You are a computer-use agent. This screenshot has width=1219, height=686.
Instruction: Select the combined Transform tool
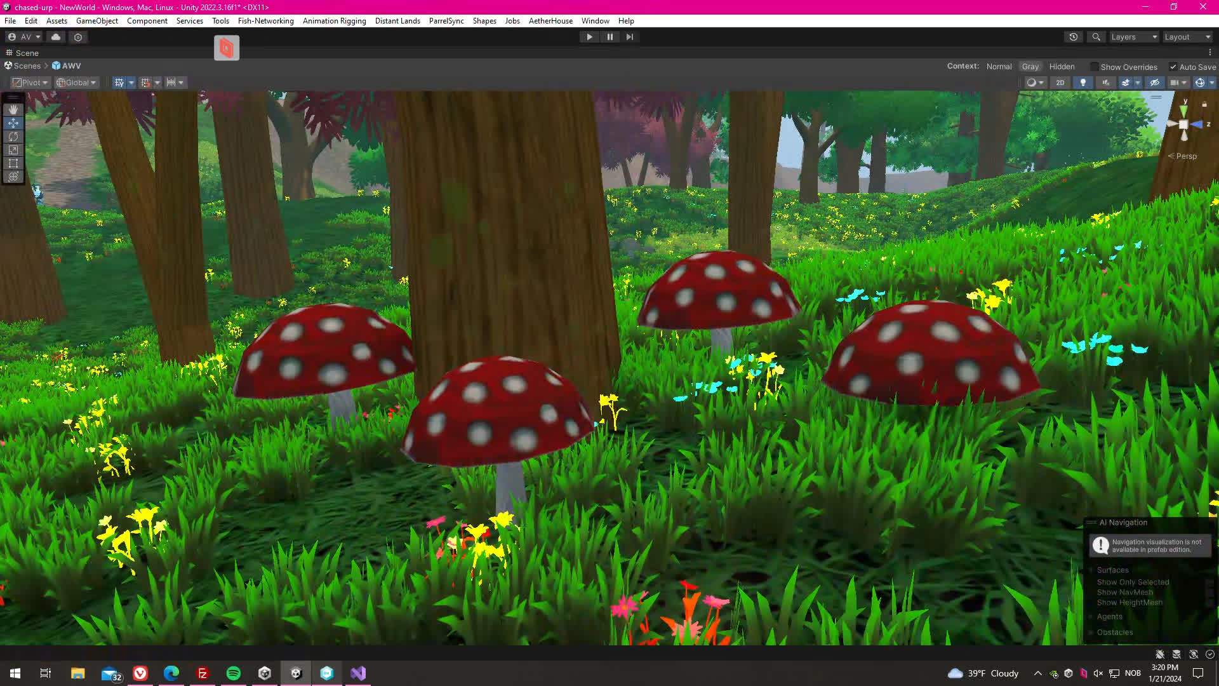pos(13,177)
